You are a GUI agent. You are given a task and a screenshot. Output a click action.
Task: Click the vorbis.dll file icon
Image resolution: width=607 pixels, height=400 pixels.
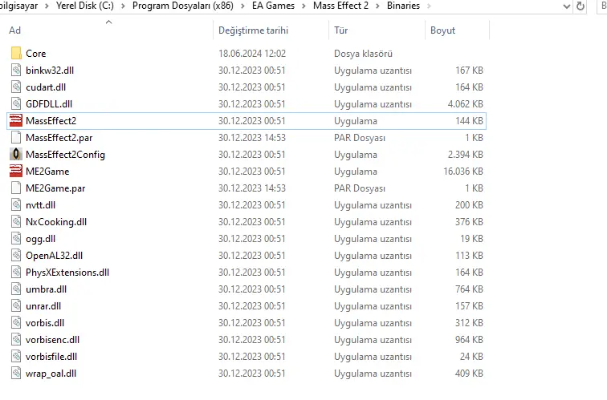pos(16,323)
